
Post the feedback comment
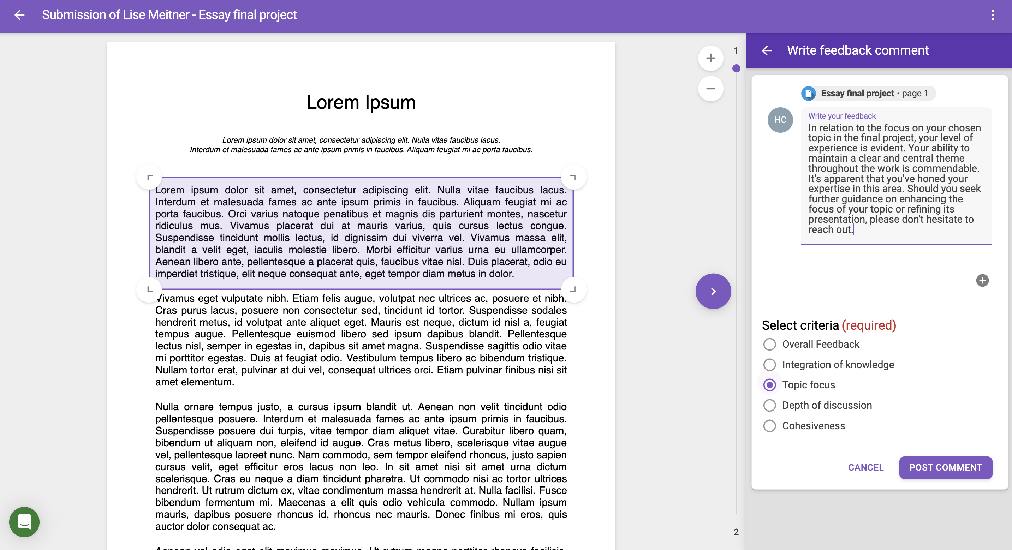point(946,467)
